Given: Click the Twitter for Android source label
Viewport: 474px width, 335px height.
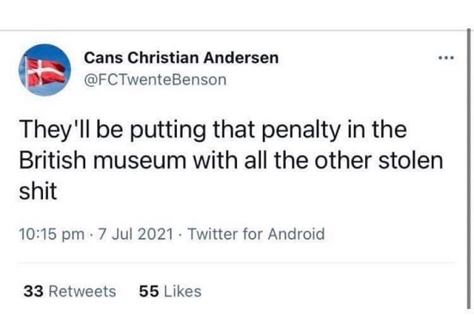Looking at the screenshot, I should coord(256,234).
